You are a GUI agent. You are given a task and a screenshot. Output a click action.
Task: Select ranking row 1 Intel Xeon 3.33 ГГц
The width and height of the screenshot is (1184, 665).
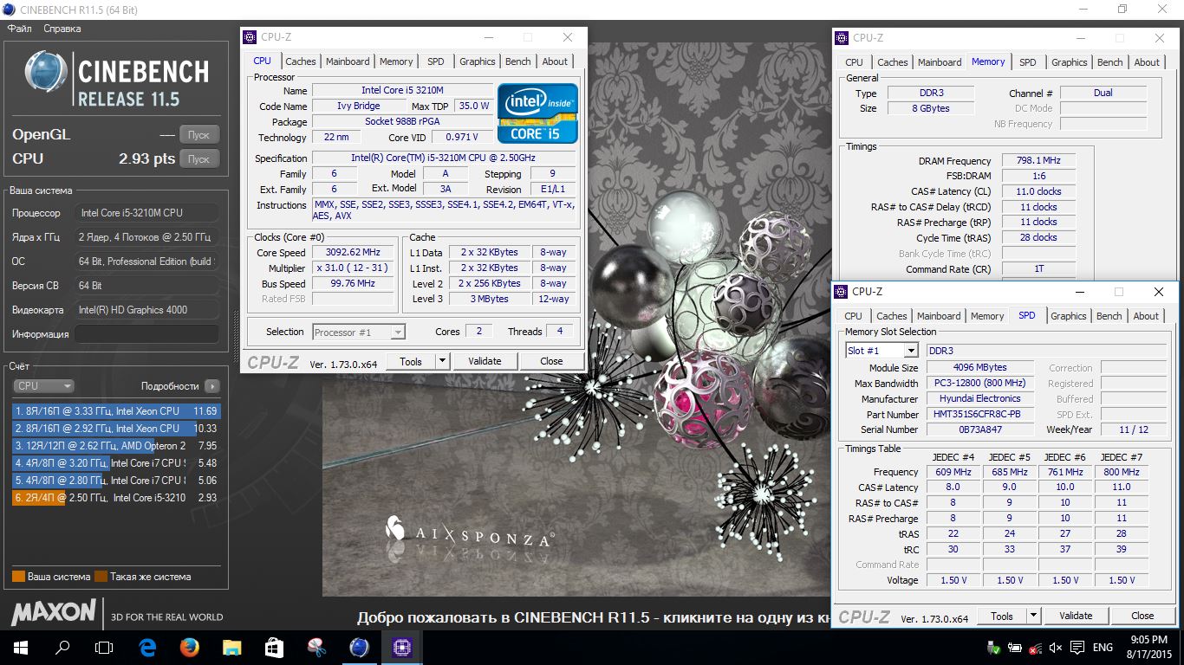116,411
